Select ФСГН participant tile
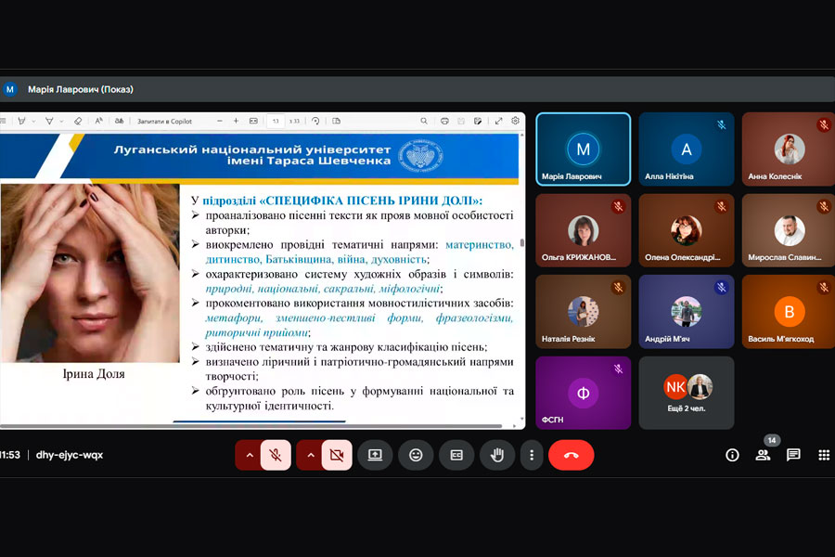Viewport: 835px width, 557px height. [584, 393]
